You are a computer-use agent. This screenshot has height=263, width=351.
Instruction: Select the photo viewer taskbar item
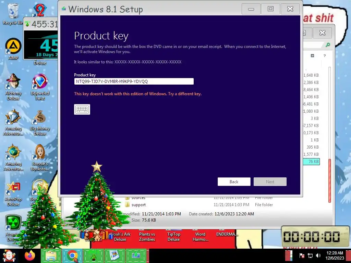click(x=114, y=256)
